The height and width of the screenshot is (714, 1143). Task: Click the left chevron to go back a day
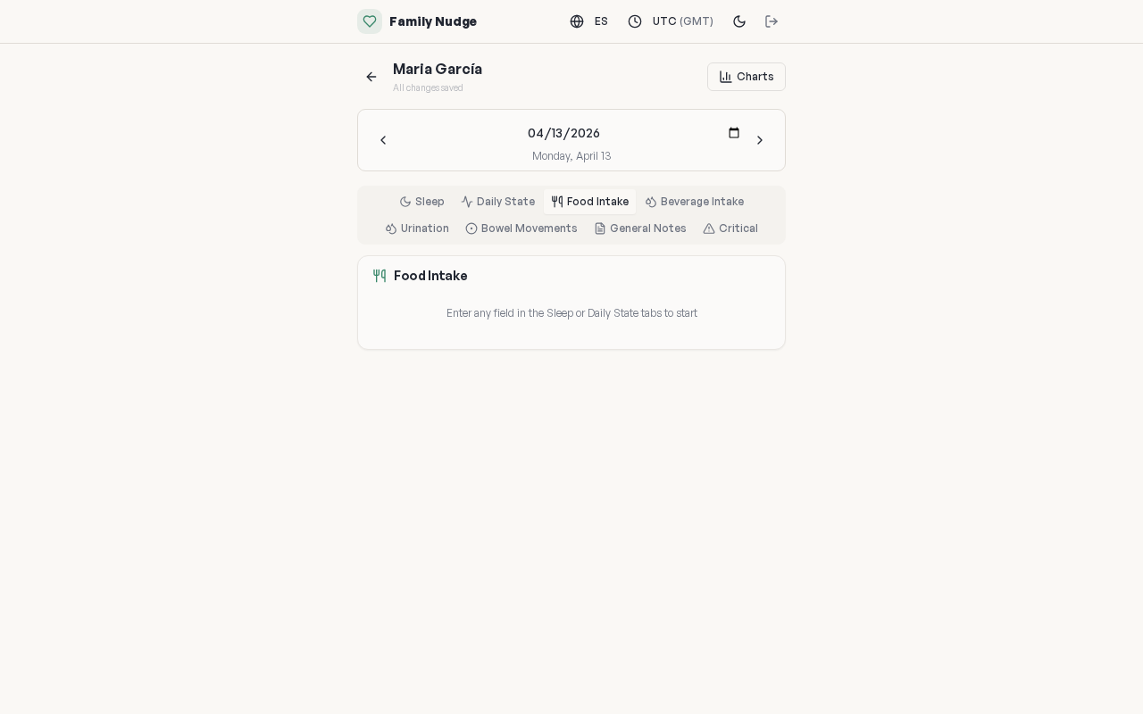[383, 140]
